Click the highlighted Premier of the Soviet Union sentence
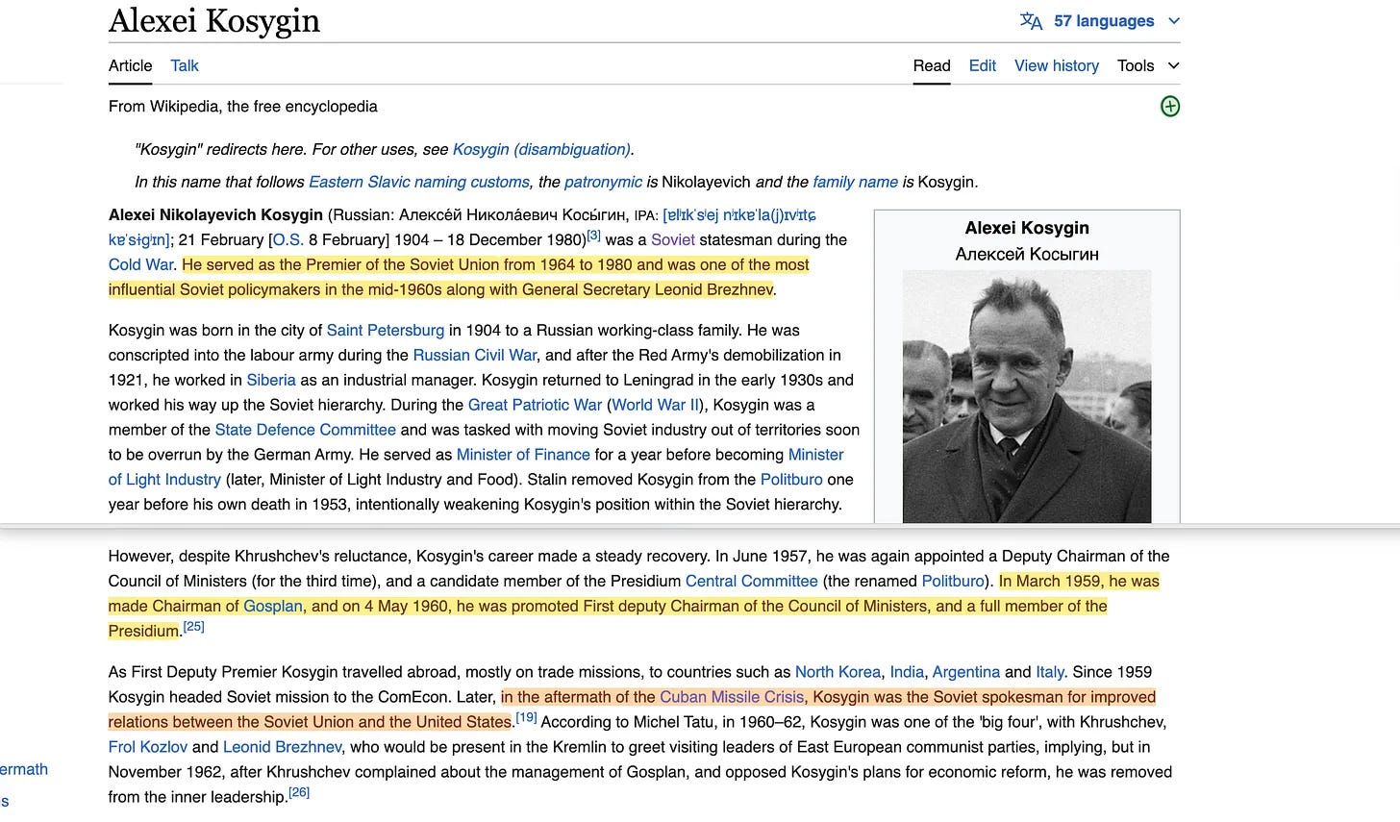1400x822 pixels. tap(459, 277)
